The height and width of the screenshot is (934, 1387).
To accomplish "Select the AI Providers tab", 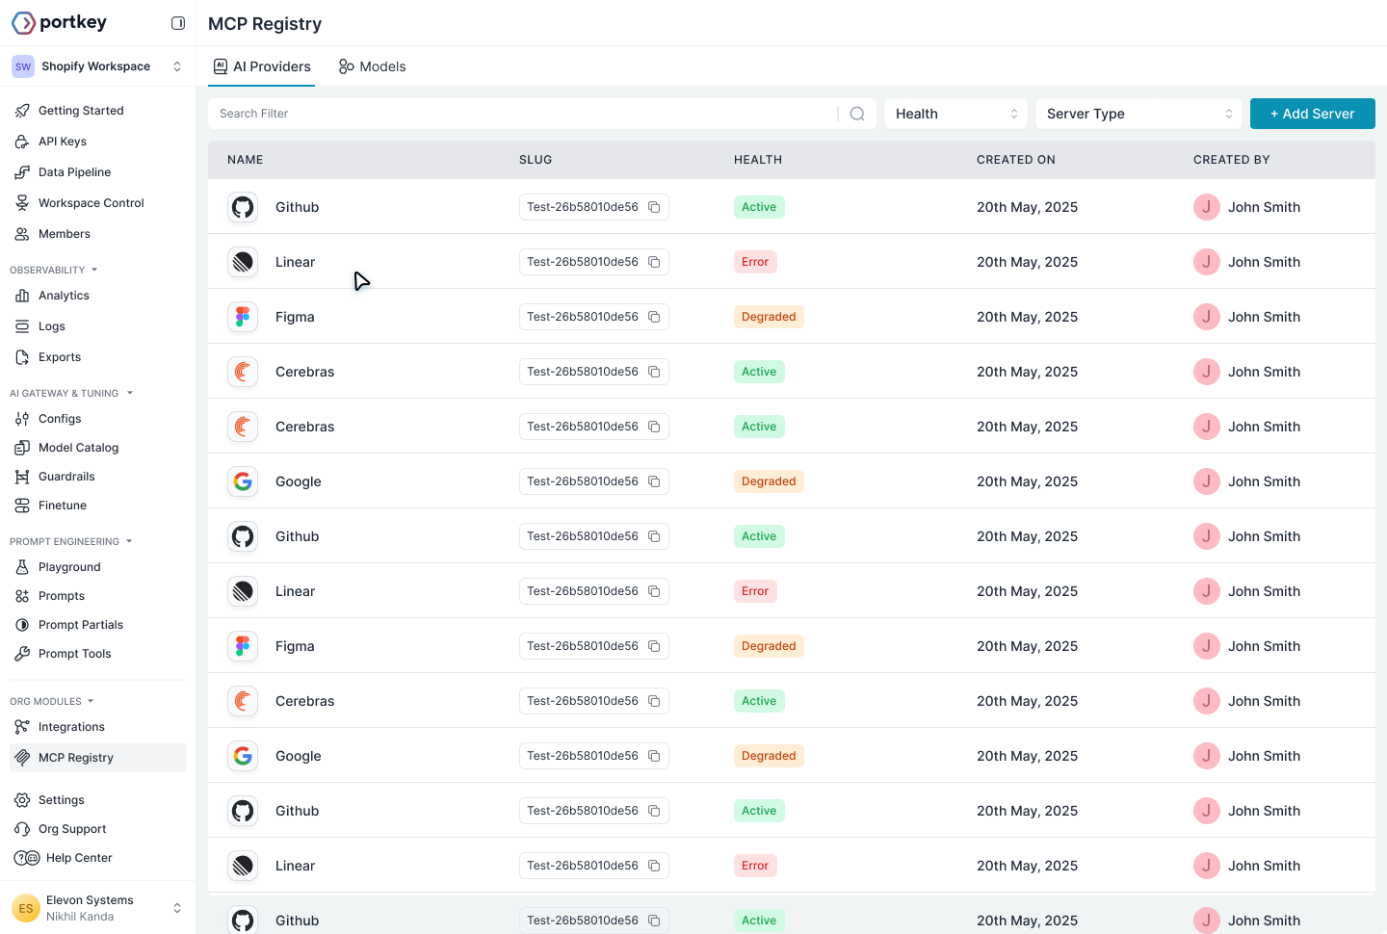I will point(262,66).
